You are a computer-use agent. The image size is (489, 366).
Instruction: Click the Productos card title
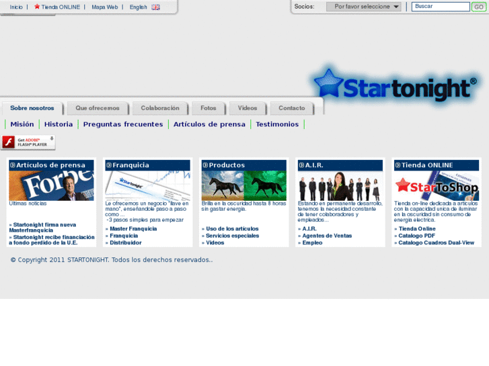click(227, 165)
